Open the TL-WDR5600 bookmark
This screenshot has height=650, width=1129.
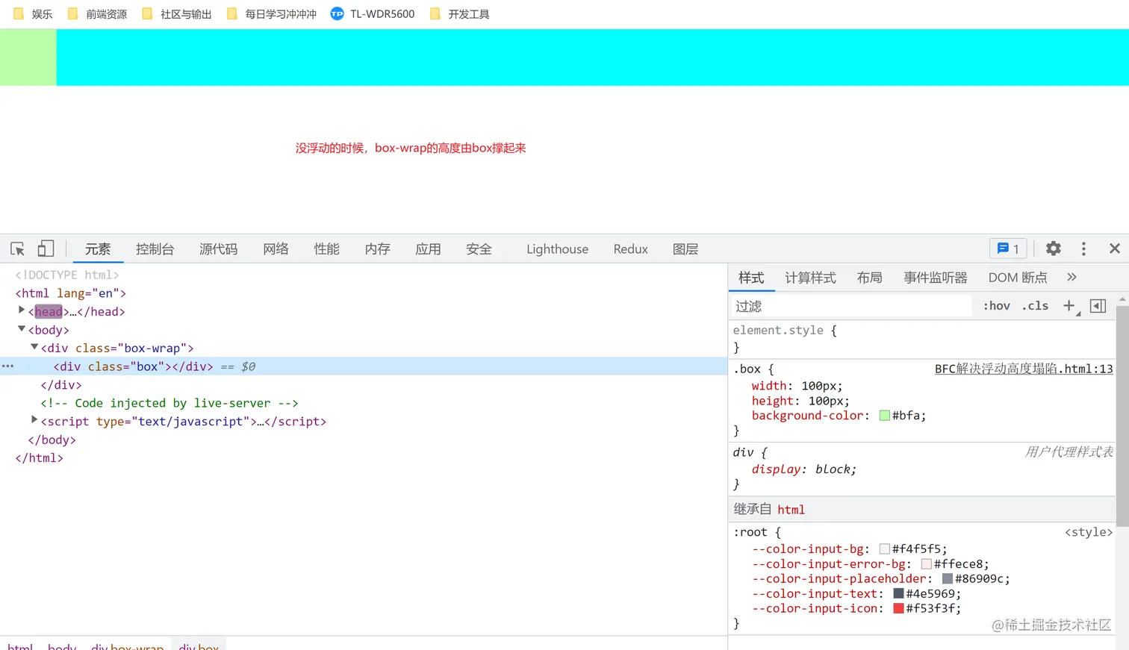pos(373,13)
